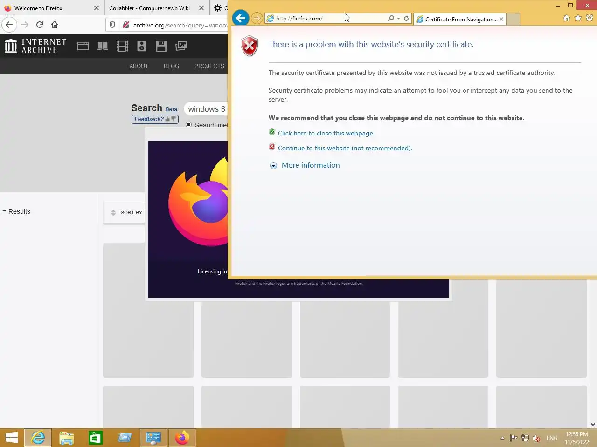Open the Windows Store taskbar icon
The height and width of the screenshot is (447, 597).
[x=96, y=438]
